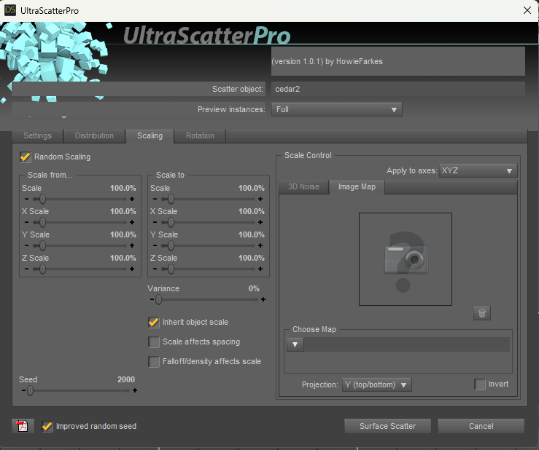Enable Scale affects spacing checkbox
This screenshot has width=539, height=450.
pyautogui.click(x=154, y=342)
